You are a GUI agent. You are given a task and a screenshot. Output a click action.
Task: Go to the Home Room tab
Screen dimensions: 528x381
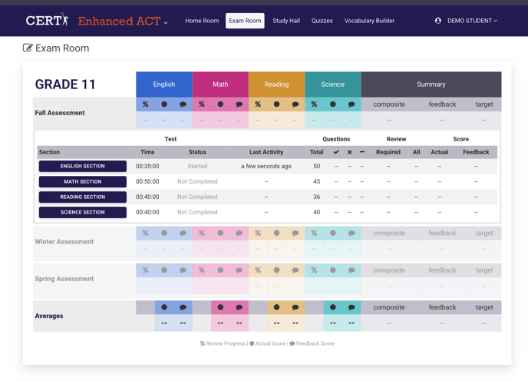click(x=202, y=21)
